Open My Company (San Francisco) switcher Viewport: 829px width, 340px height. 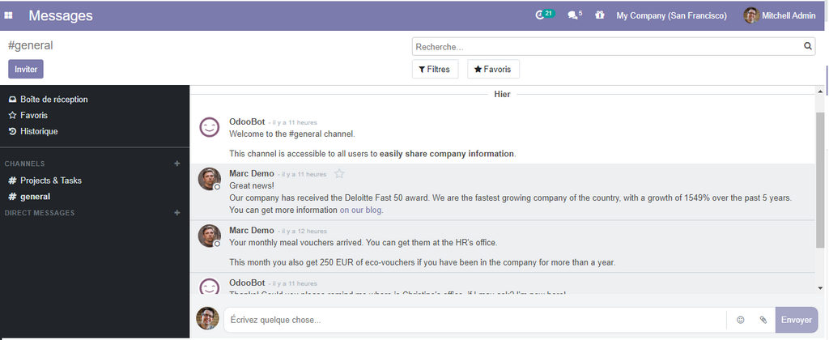671,15
